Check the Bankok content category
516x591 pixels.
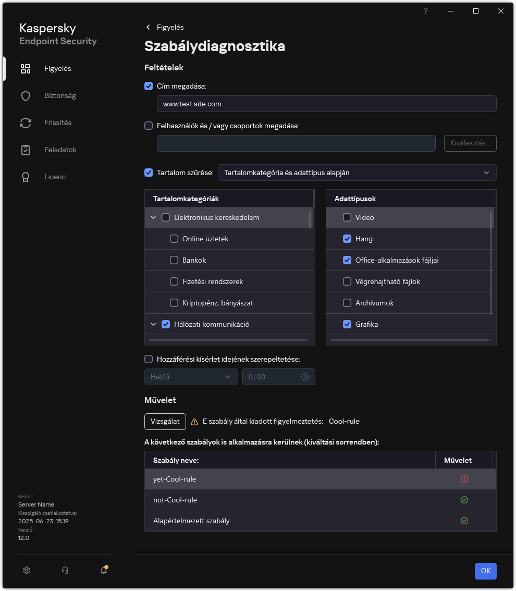[174, 260]
